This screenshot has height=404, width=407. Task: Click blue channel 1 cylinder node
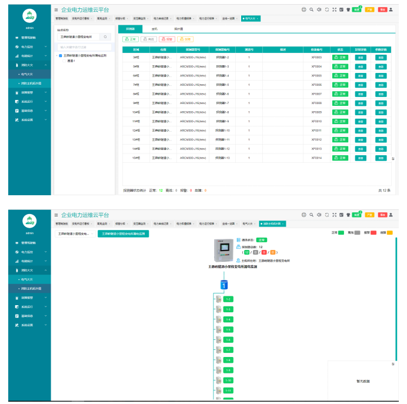tap(224, 285)
